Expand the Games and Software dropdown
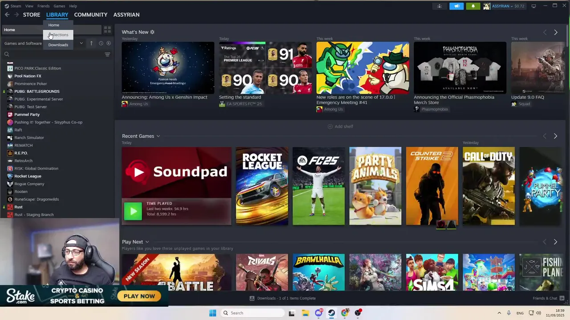Screen dimensions: 570x320 (x=81, y=43)
